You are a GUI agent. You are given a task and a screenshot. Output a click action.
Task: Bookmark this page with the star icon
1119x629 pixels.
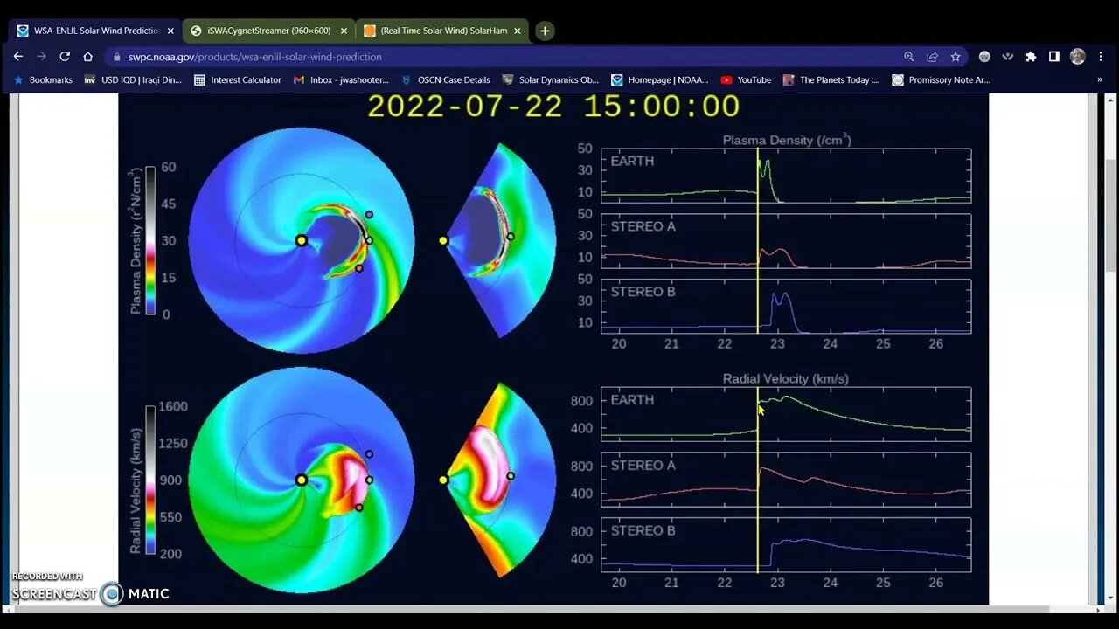[x=956, y=57]
